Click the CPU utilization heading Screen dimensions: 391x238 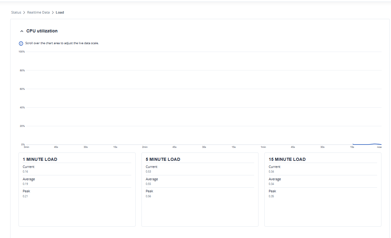pos(42,31)
